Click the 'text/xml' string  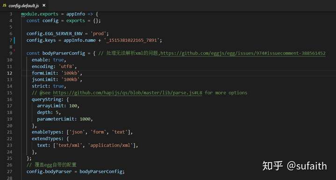69,145
